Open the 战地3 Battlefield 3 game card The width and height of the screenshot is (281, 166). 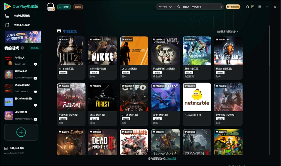pyautogui.click(x=228, y=58)
